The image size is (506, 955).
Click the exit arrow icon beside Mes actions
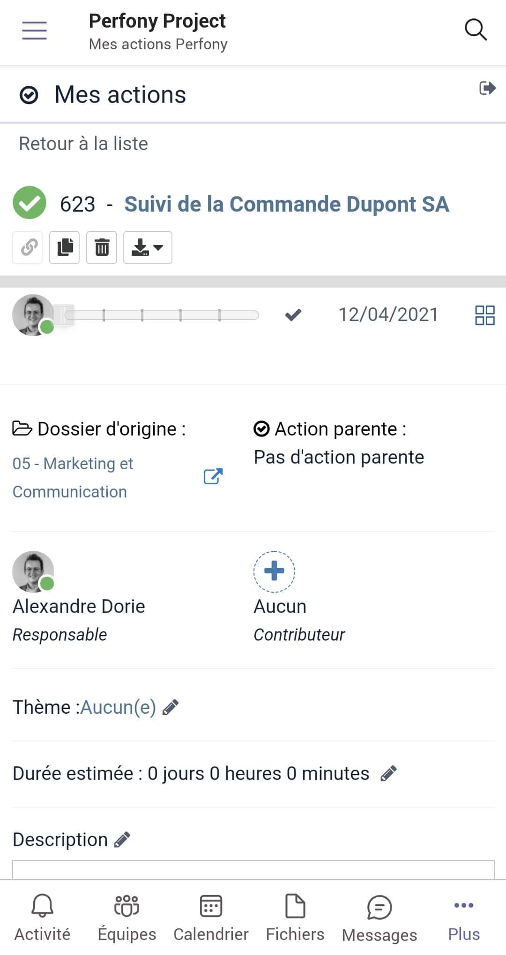(487, 88)
